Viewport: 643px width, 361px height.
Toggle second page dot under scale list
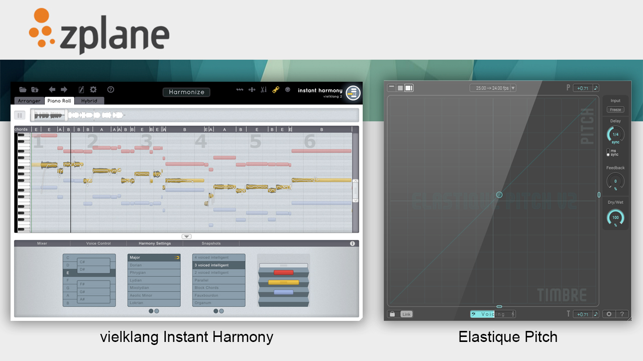click(x=157, y=311)
